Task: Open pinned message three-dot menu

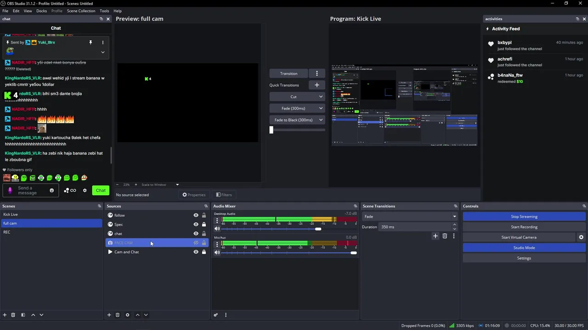Action: tap(102, 42)
